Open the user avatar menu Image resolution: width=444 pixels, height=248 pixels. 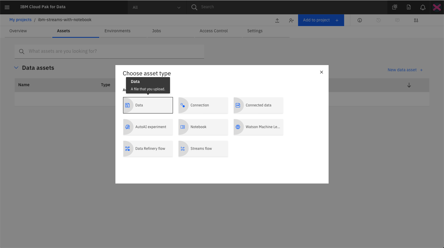point(437,7)
